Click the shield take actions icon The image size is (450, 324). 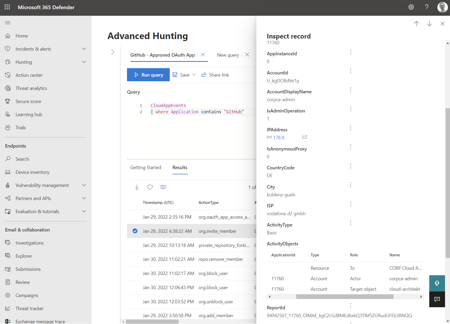pos(150,187)
